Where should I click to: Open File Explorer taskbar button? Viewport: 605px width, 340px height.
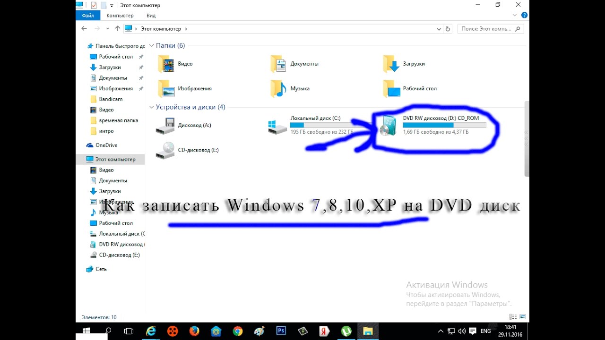368,331
